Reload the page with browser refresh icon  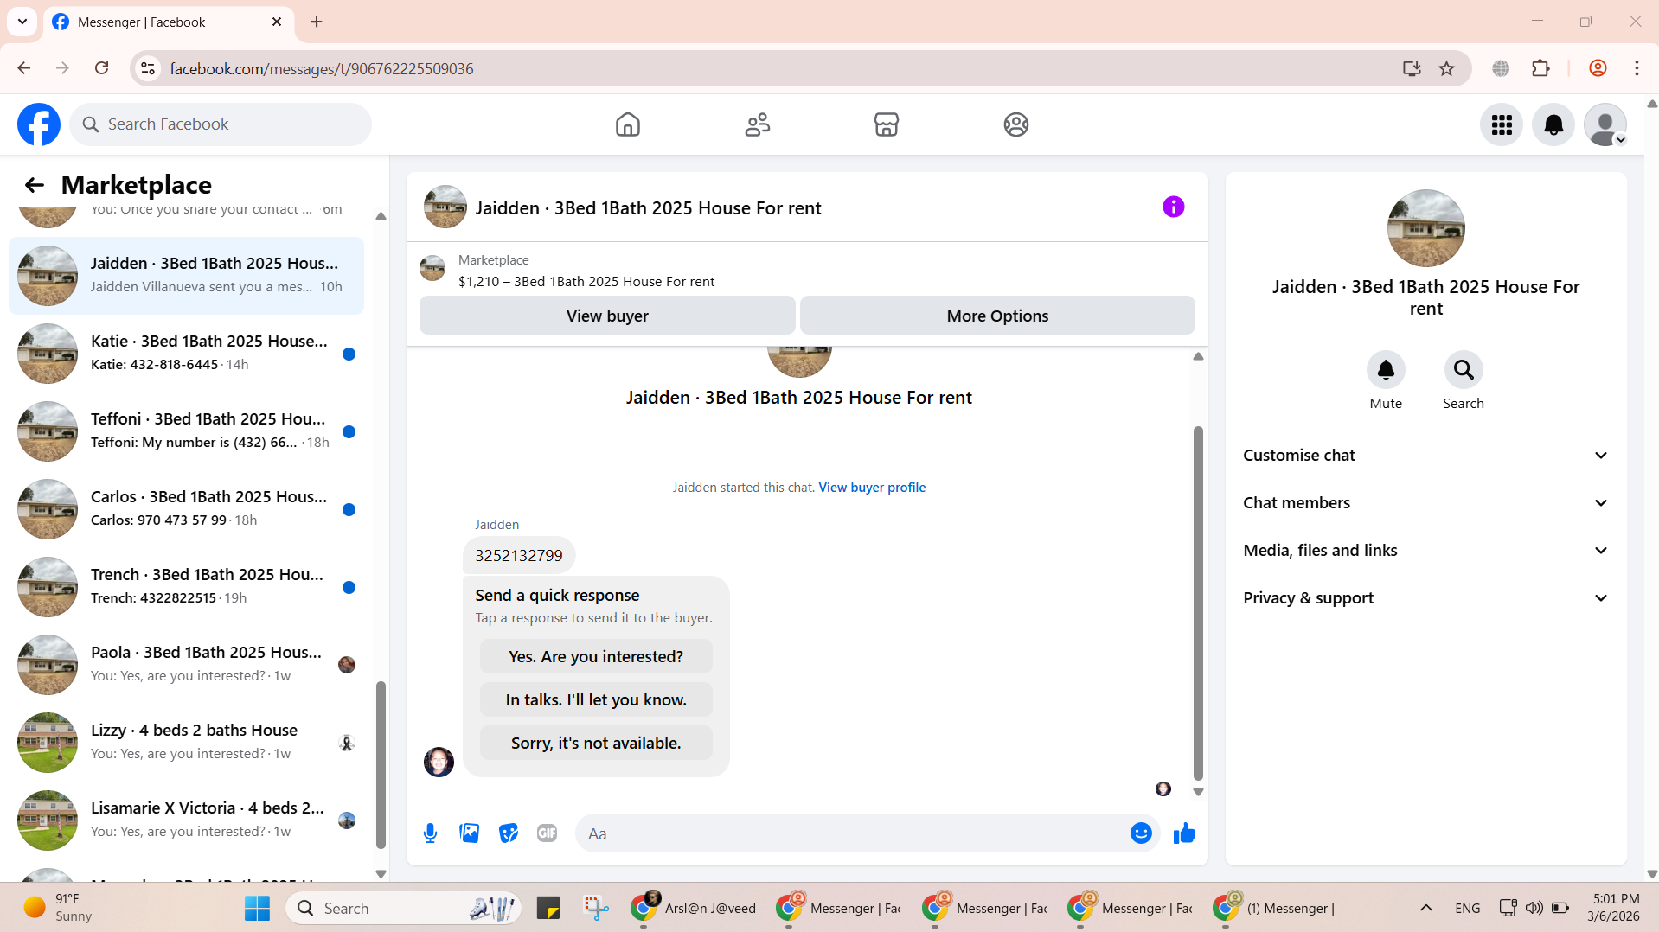[x=102, y=68]
